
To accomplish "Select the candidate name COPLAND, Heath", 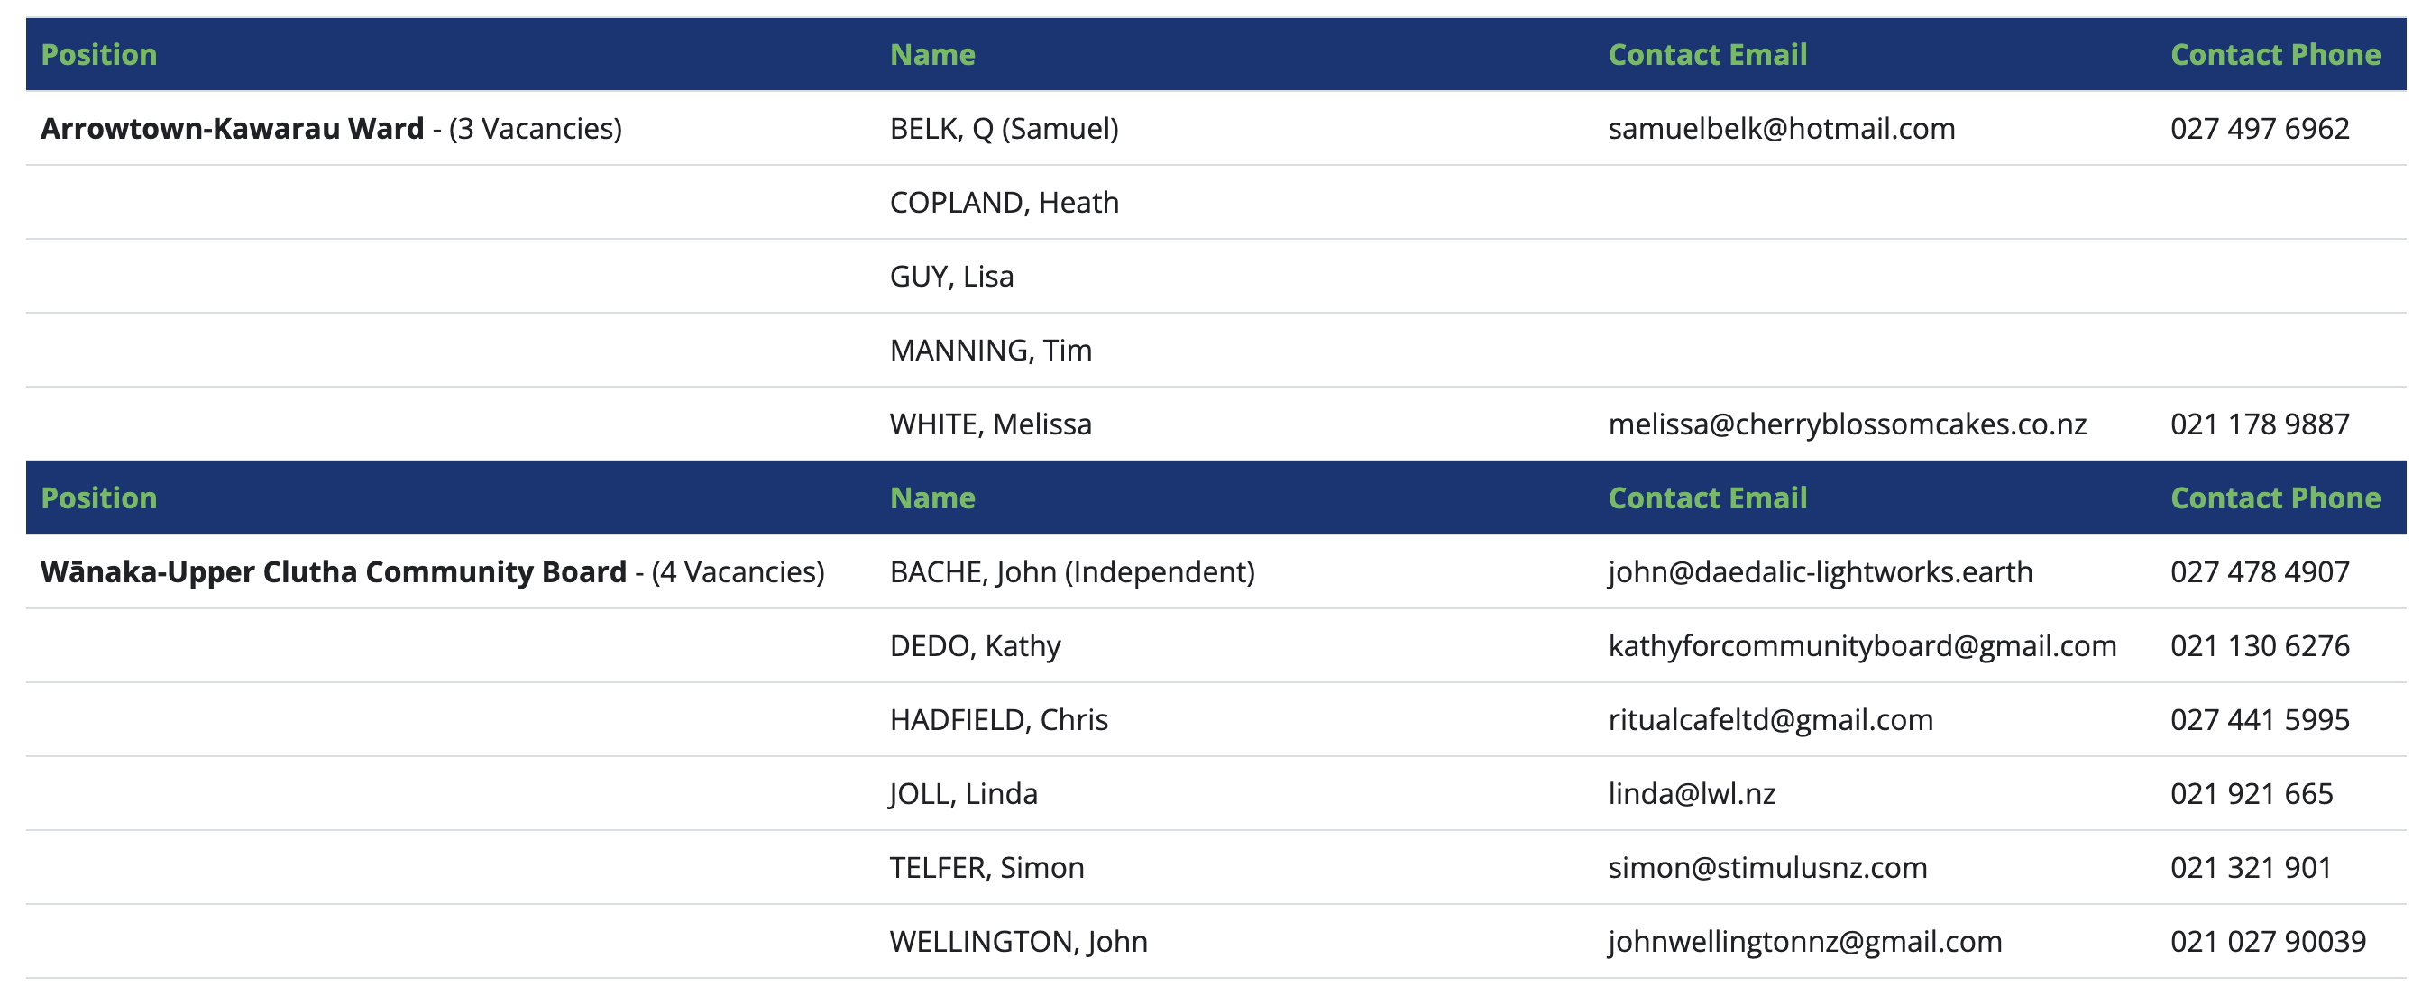I will (1005, 202).
